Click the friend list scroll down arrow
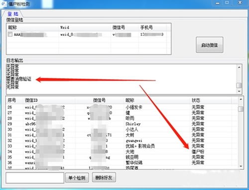The width and height of the screenshot is (249, 190). 241,166
